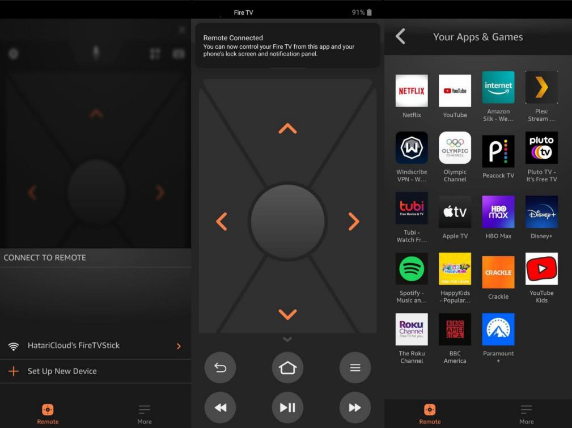
Task: Tap the remote's down arrow
Action: coord(287,314)
